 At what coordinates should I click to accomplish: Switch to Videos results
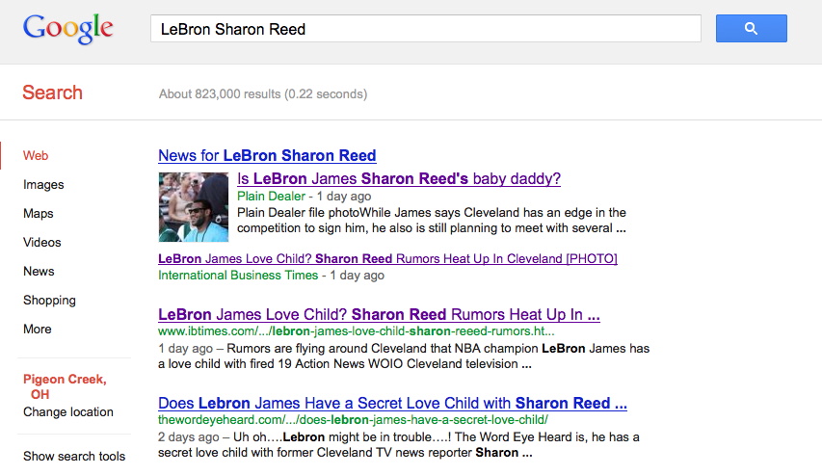pos(42,242)
